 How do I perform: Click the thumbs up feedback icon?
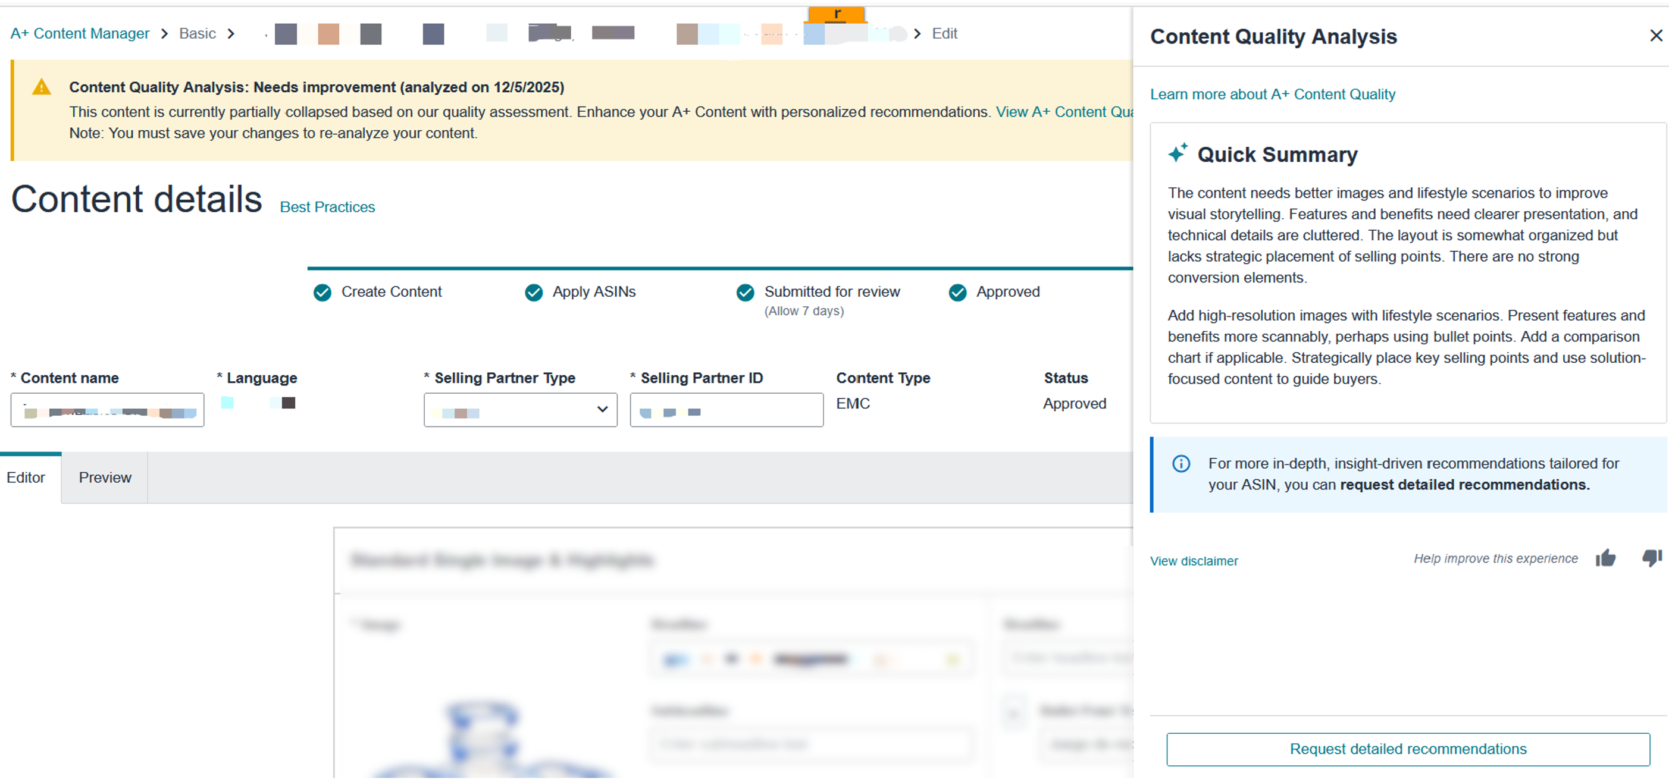coord(1605,558)
